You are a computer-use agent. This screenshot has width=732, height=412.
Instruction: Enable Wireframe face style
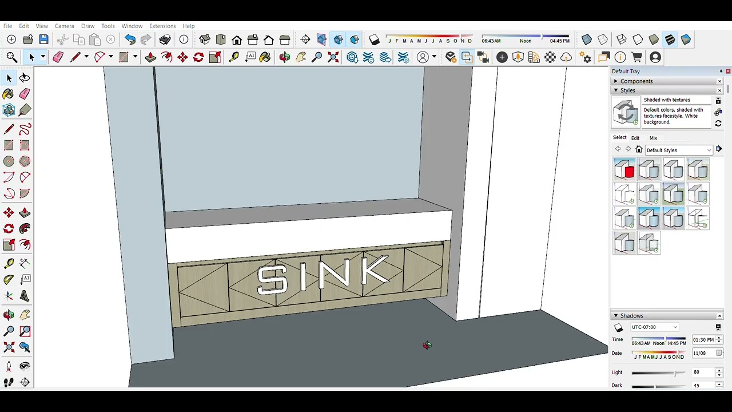coord(622,39)
